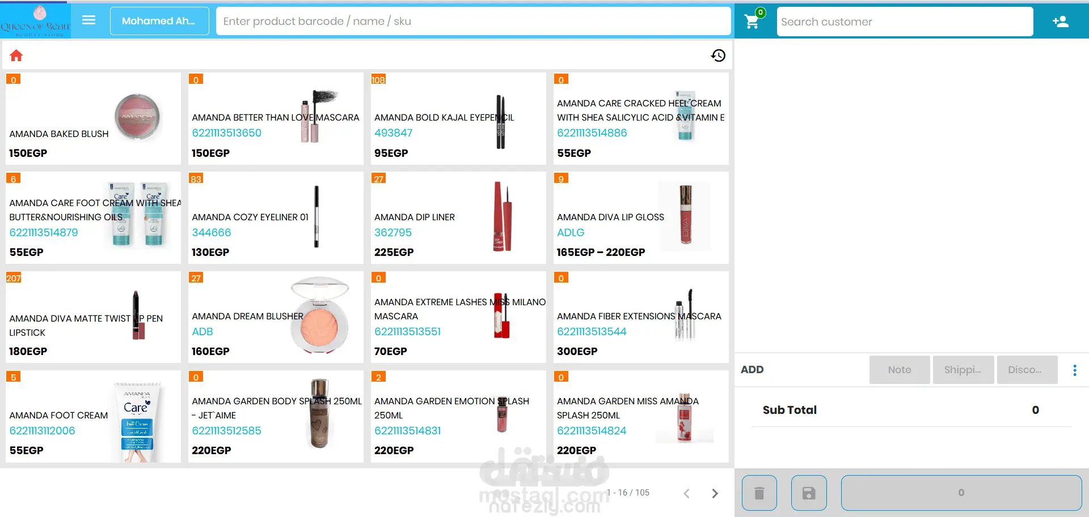Click the 1 - 16 / 105 pagination text
The width and height of the screenshot is (1089, 517).
[x=628, y=493]
